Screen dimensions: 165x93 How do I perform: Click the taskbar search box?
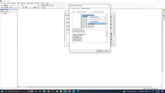[x=16, y=91]
